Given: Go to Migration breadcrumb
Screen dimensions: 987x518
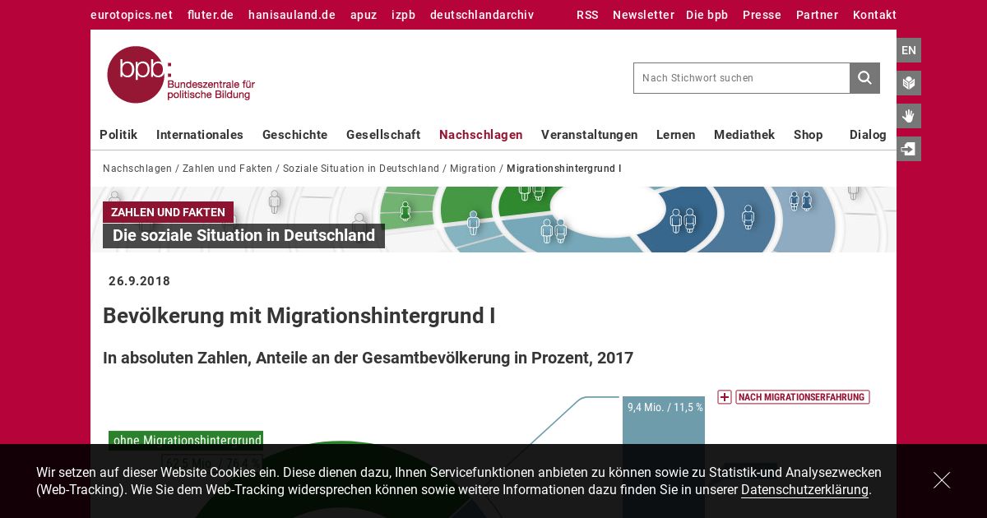Looking at the screenshot, I should pyautogui.click(x=473, y=169).
